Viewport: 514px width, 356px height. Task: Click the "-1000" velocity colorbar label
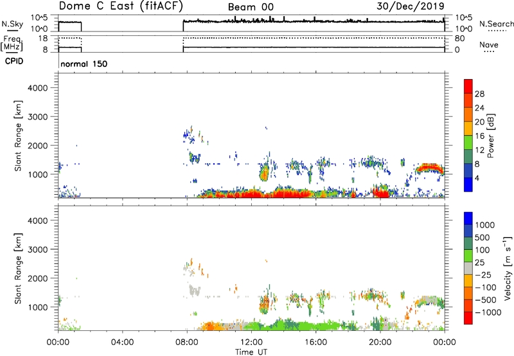pyautogui.click(x=488, y=312)
